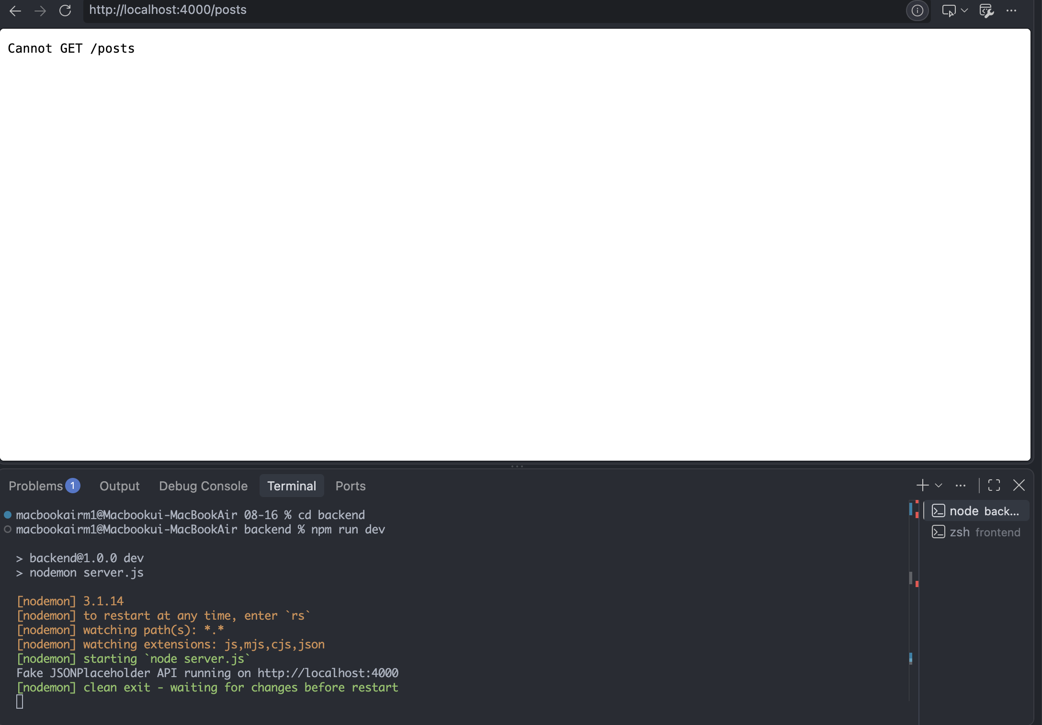Screen dimensions: 1042x725
Task: Open the new terminal launch profile dropdown
Action: click(939, 486)
